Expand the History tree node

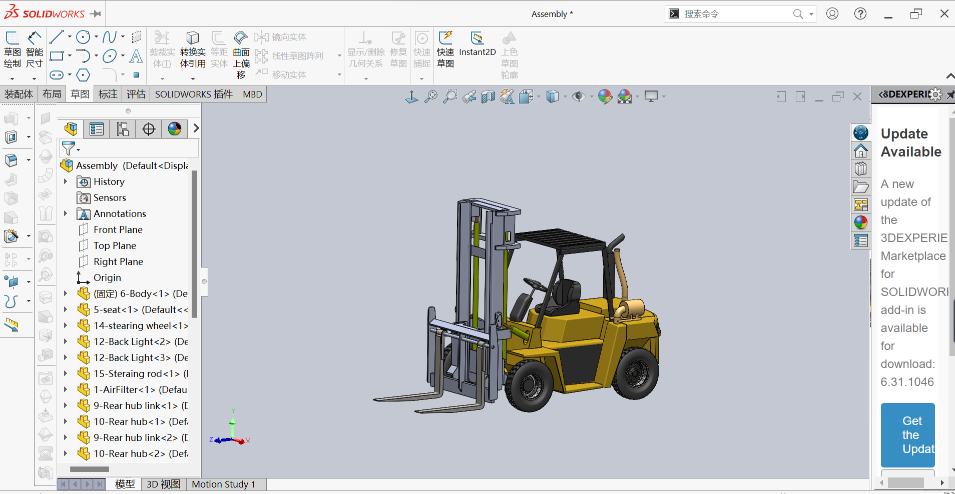66,181
